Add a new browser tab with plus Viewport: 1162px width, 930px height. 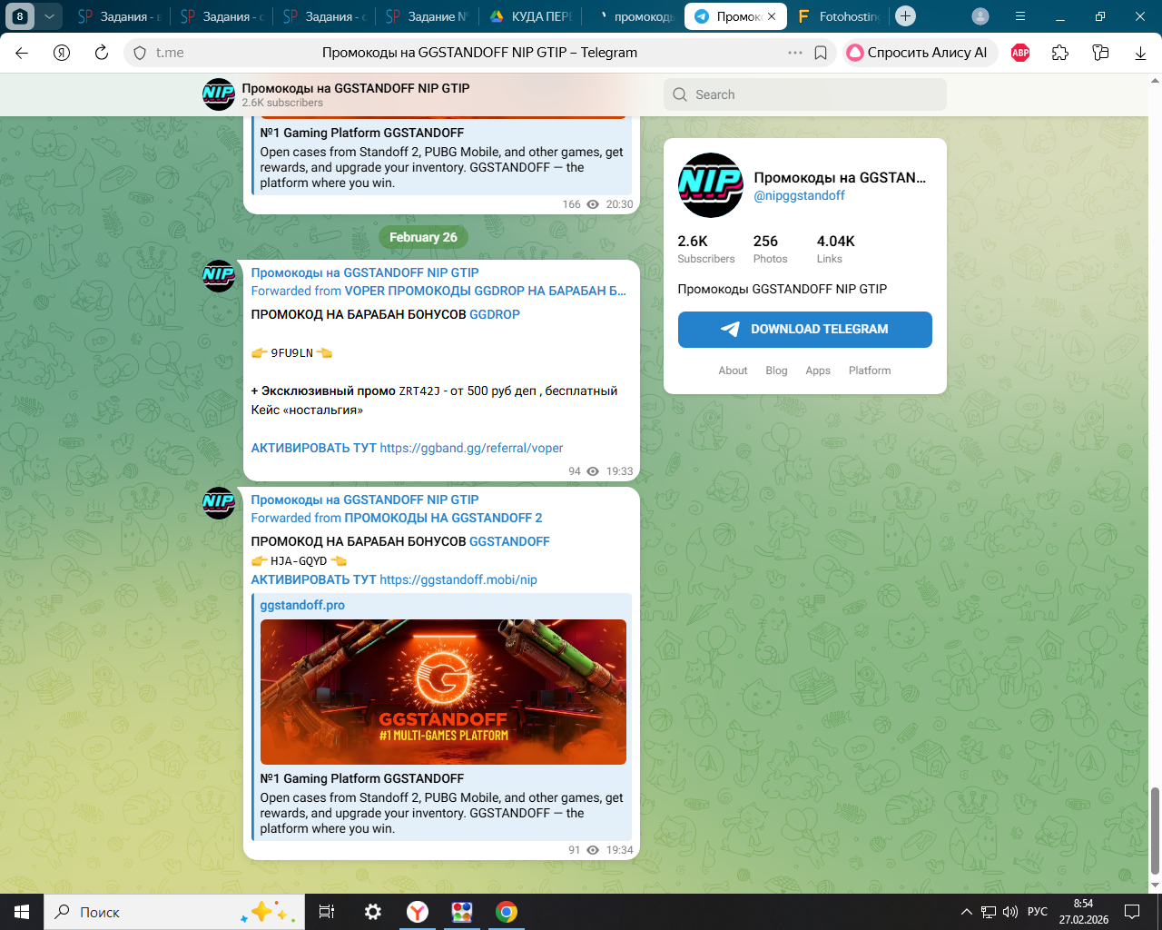pos(905,16)
